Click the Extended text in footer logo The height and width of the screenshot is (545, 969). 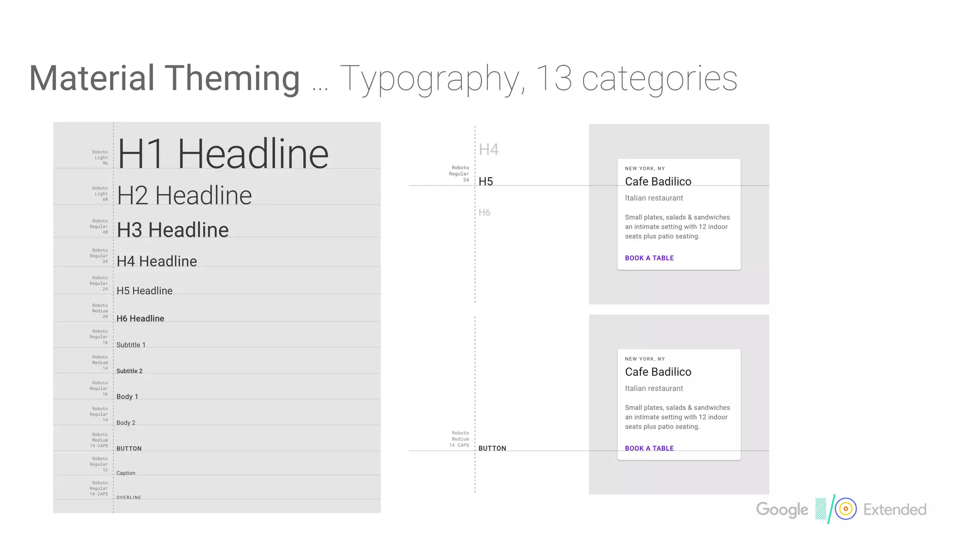tap(894, 510)
